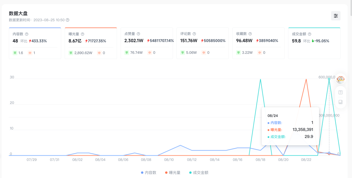Click the floating question-mark help icon
The width and height of the screenshot is (352, 178).
pyautogui.click(x=341, y=92)
